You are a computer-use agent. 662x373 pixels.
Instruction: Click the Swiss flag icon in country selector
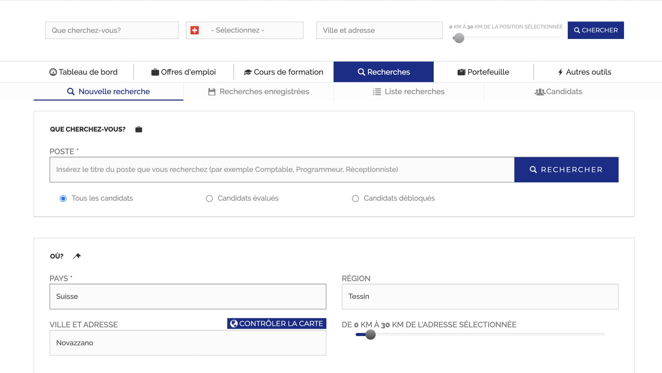[x=194, y=30]
